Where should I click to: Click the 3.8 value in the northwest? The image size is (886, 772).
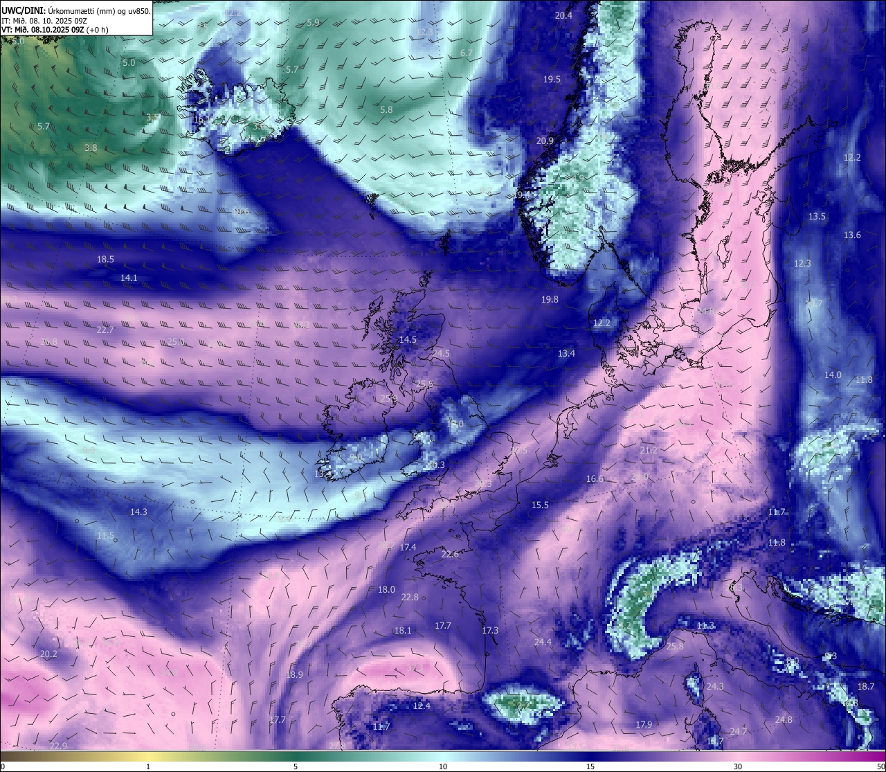[91, 147]
